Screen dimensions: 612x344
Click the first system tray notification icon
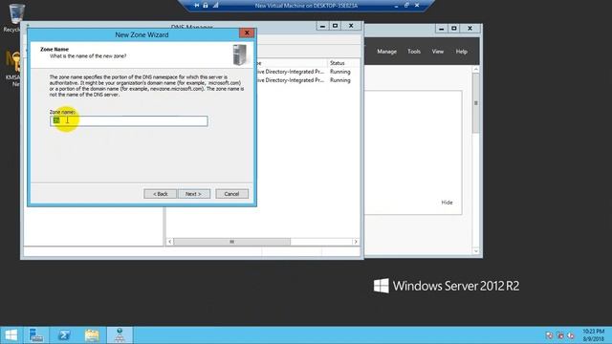549,335
